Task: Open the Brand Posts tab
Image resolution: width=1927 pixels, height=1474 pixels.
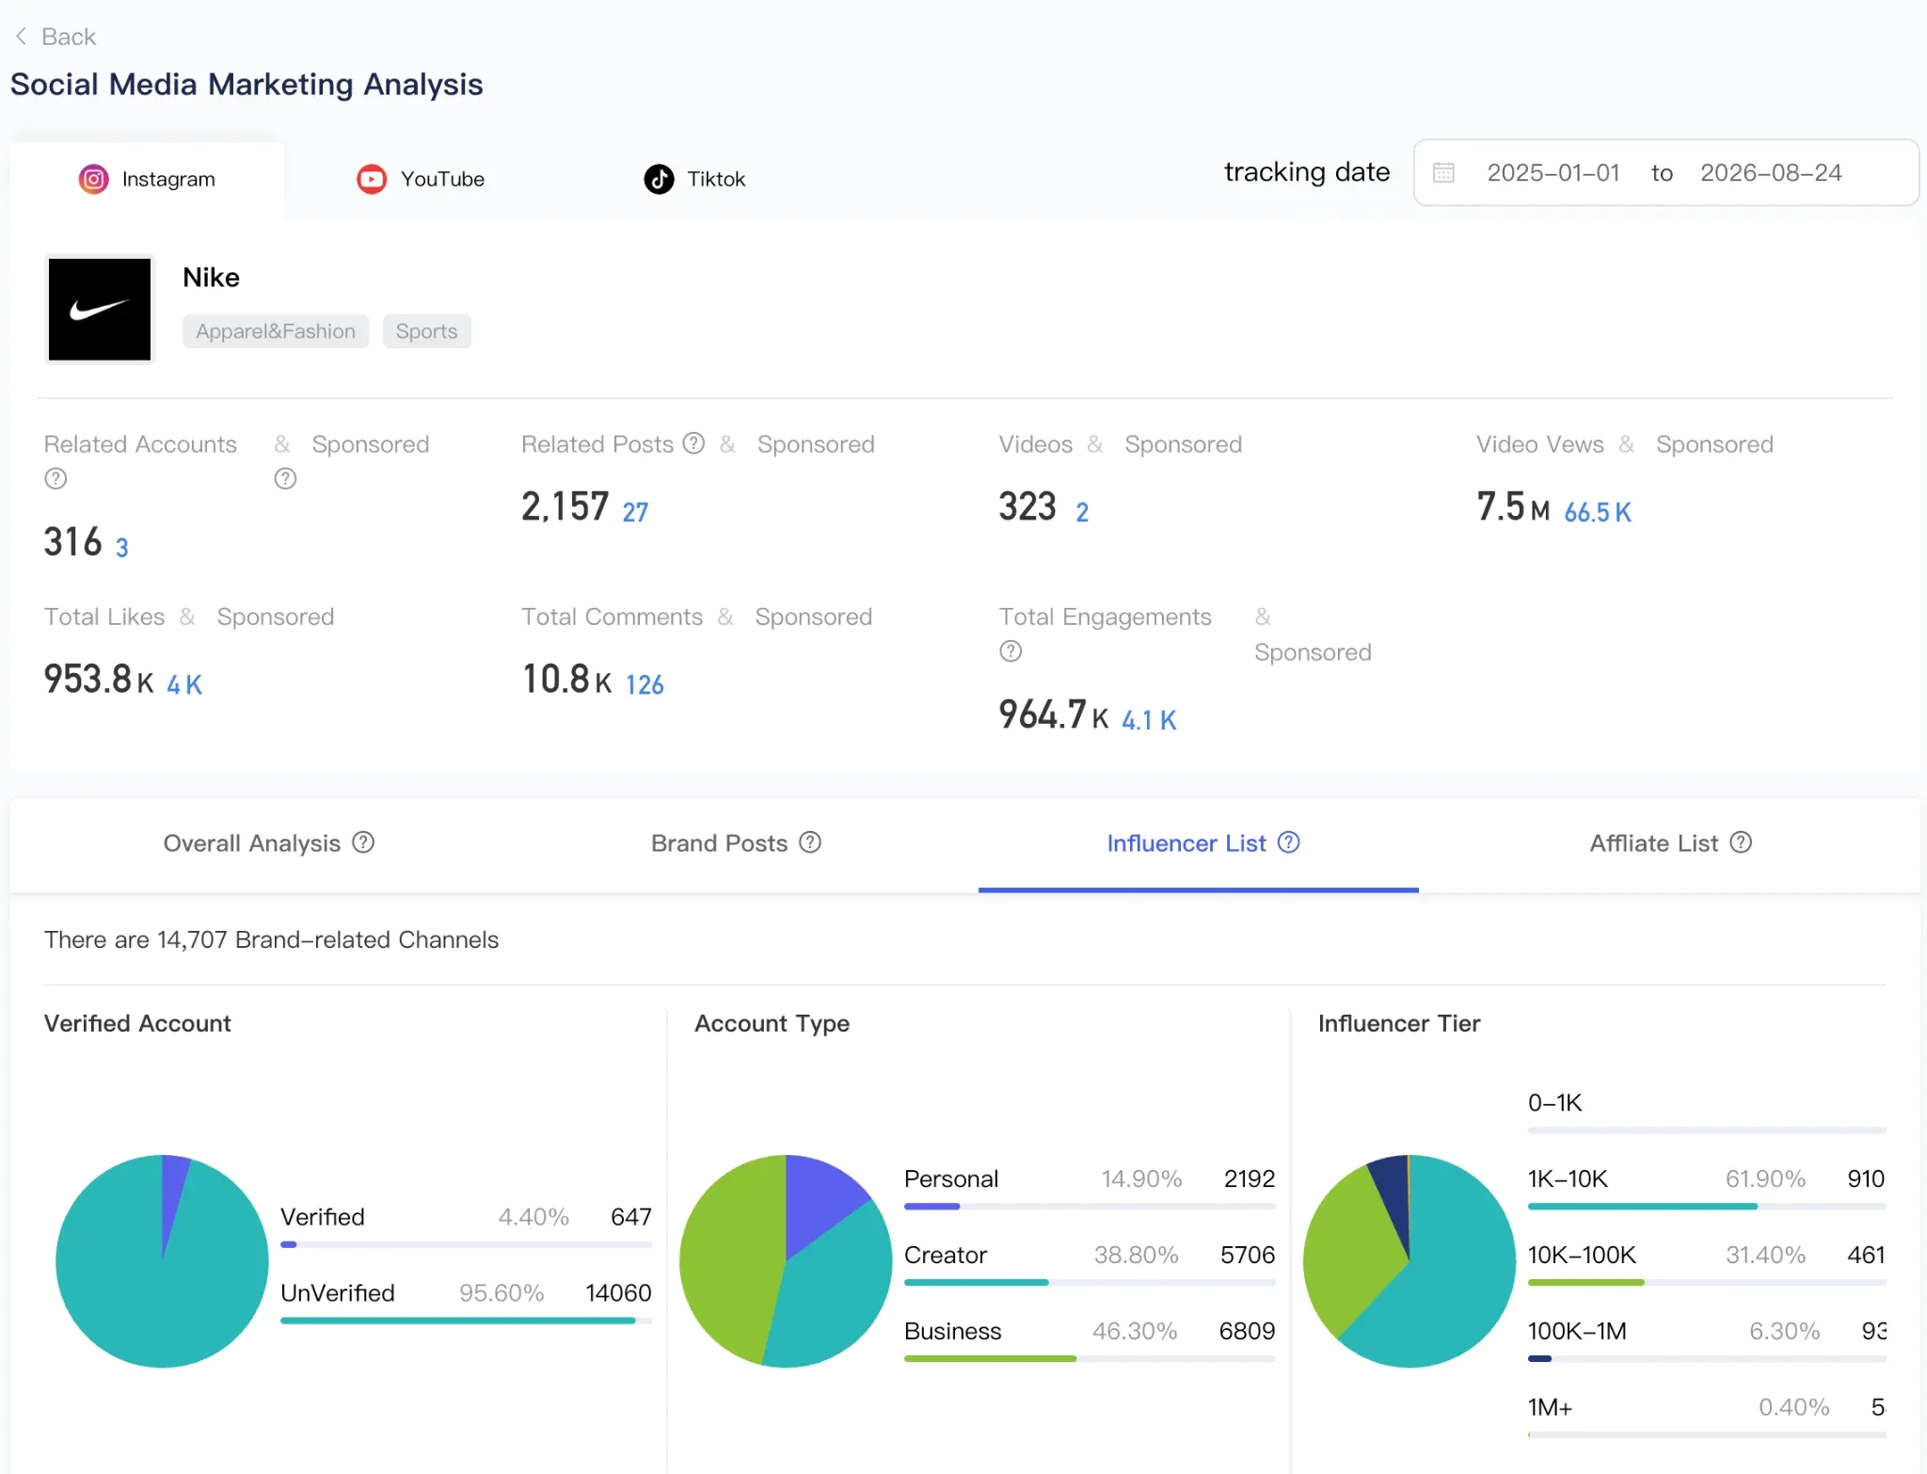Action: pyautogui.click(x=736, y=844)
